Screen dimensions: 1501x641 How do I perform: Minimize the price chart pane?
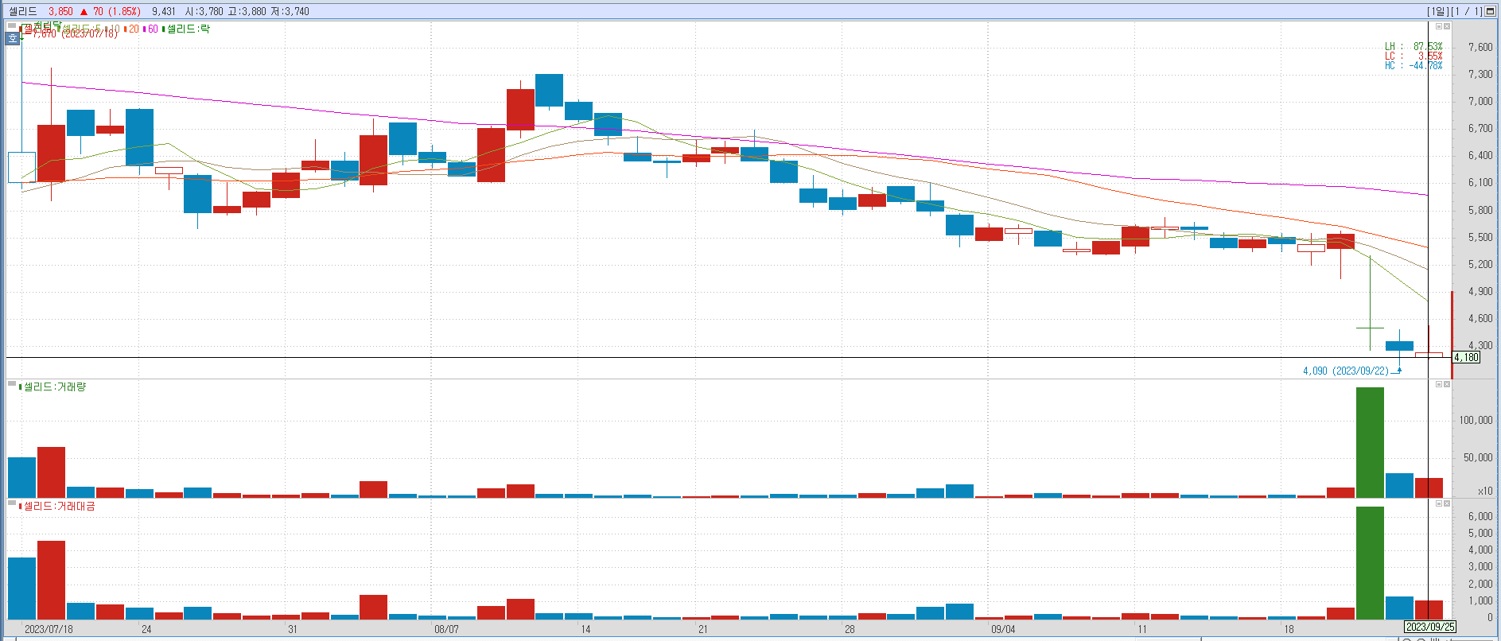pos(1438,26)
